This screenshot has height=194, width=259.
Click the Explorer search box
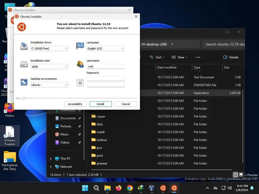tap(224, 44)
